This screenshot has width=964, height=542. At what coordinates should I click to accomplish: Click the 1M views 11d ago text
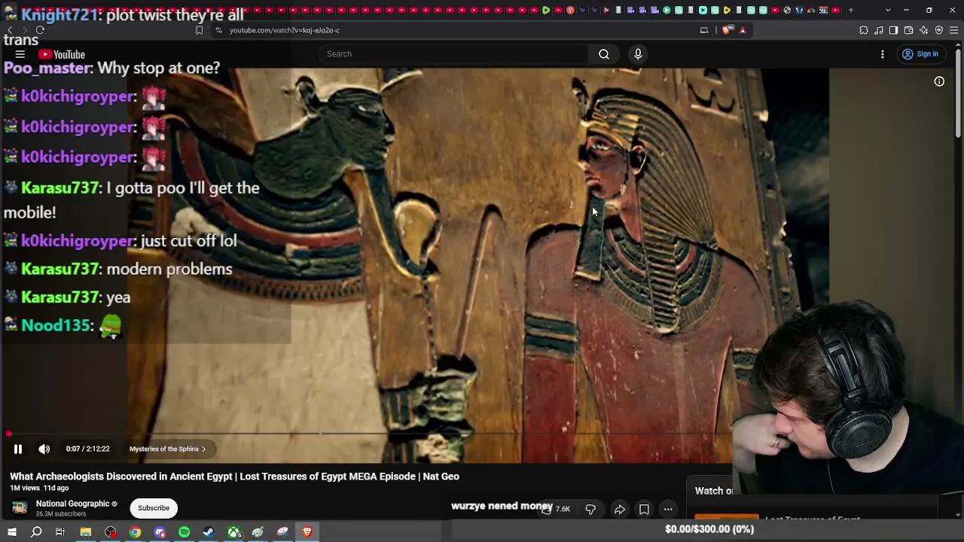pyautogui.click(x=39, y=489)
